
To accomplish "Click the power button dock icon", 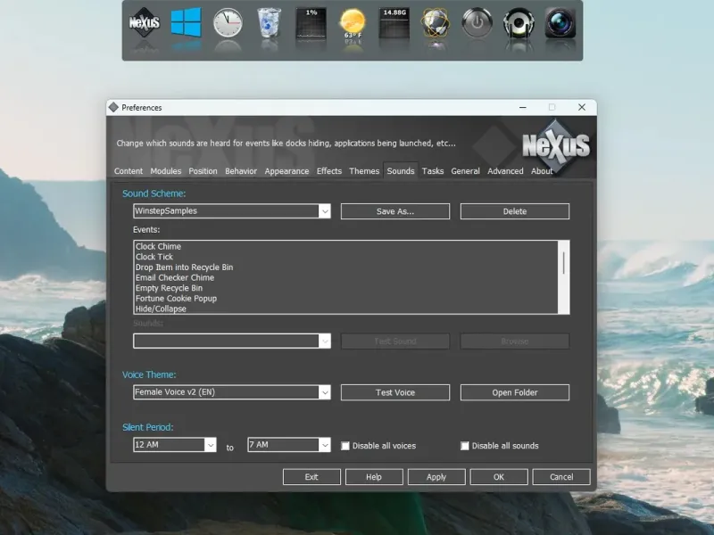I will (477, 22).
